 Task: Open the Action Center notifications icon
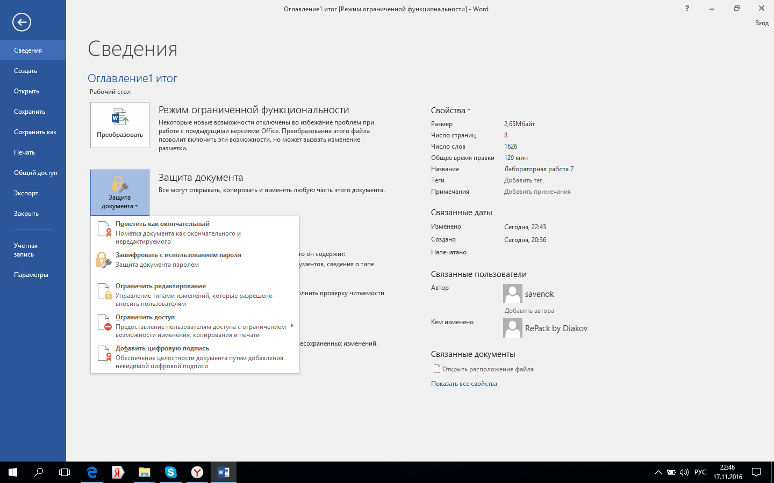pyautogui.click(x=756, y=472)
